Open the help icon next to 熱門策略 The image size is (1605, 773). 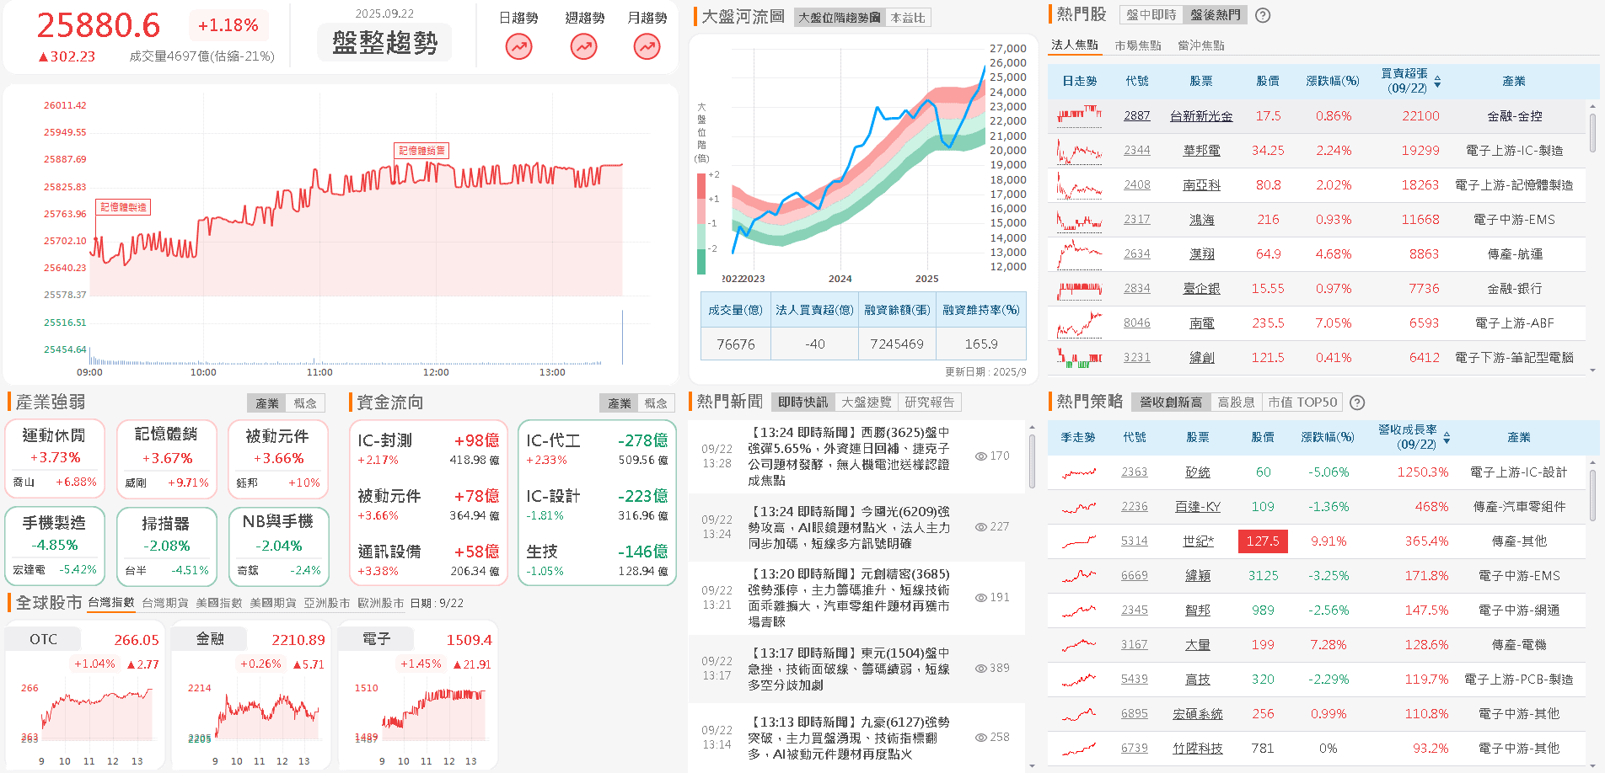pyautogui.click(x=1357, y=402)
